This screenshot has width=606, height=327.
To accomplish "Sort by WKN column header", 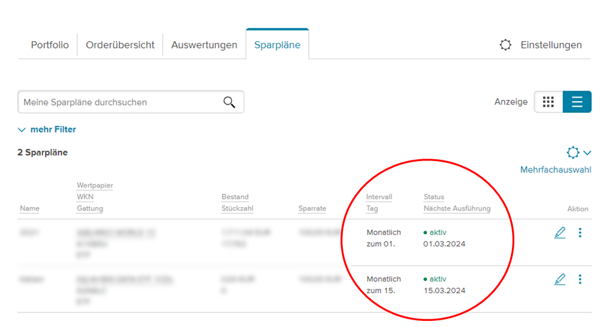I will (85, 197).
